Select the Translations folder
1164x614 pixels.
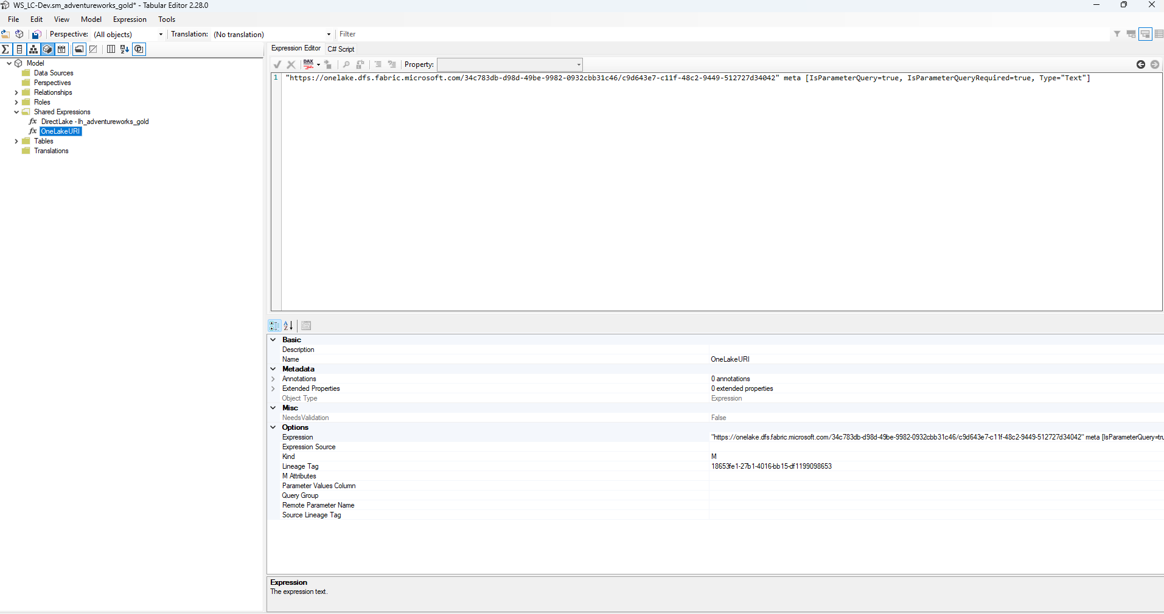click(x=51, y=151)
